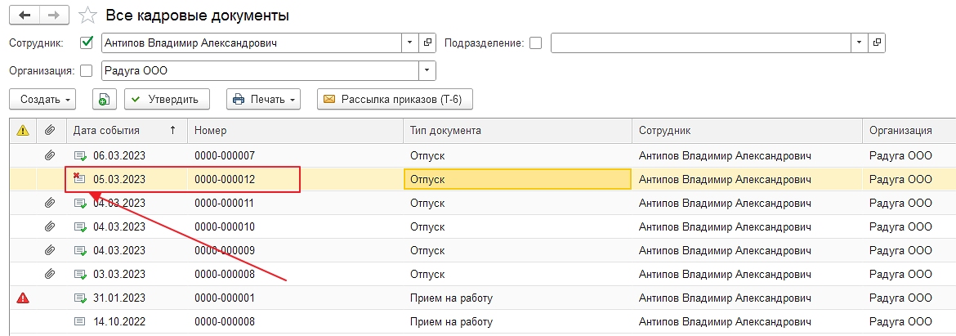
Task: Expand the Подразделение dropdown list
Action: (859, 43)
